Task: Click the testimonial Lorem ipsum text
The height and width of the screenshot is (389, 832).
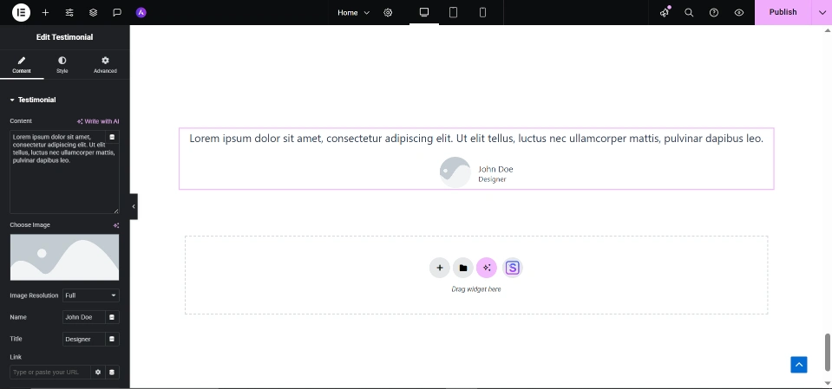Action: coord(476,139)
